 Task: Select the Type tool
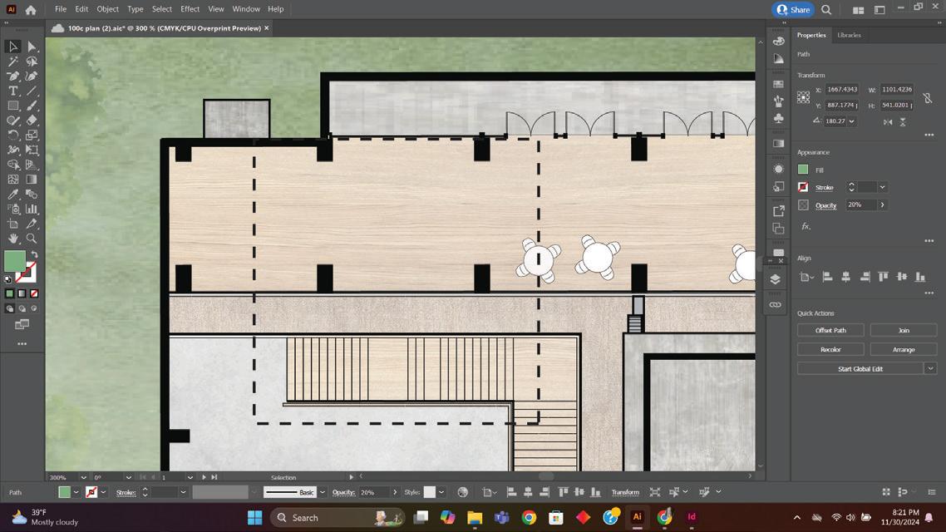(12, 91)
